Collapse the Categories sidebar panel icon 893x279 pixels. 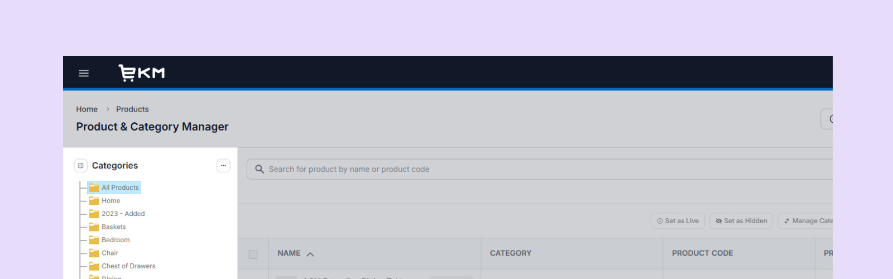[81, 166]
